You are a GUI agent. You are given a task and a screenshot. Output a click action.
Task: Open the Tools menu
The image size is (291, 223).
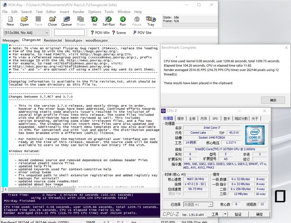coord(109,12)
